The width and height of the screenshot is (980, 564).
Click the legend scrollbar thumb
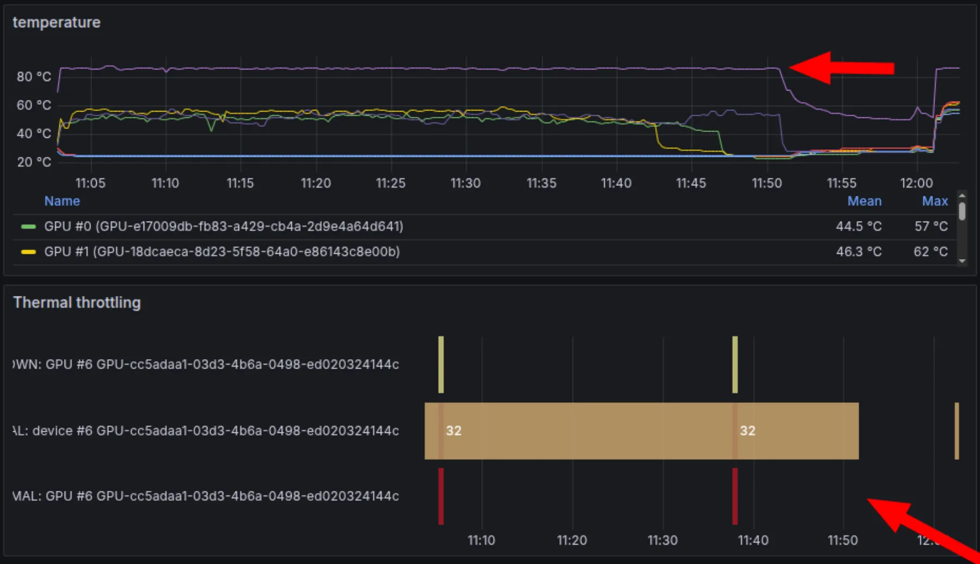[962, 211]
